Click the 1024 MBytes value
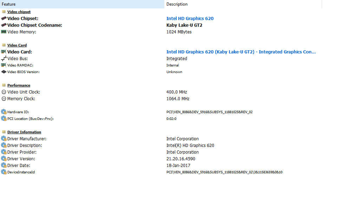 179,32
